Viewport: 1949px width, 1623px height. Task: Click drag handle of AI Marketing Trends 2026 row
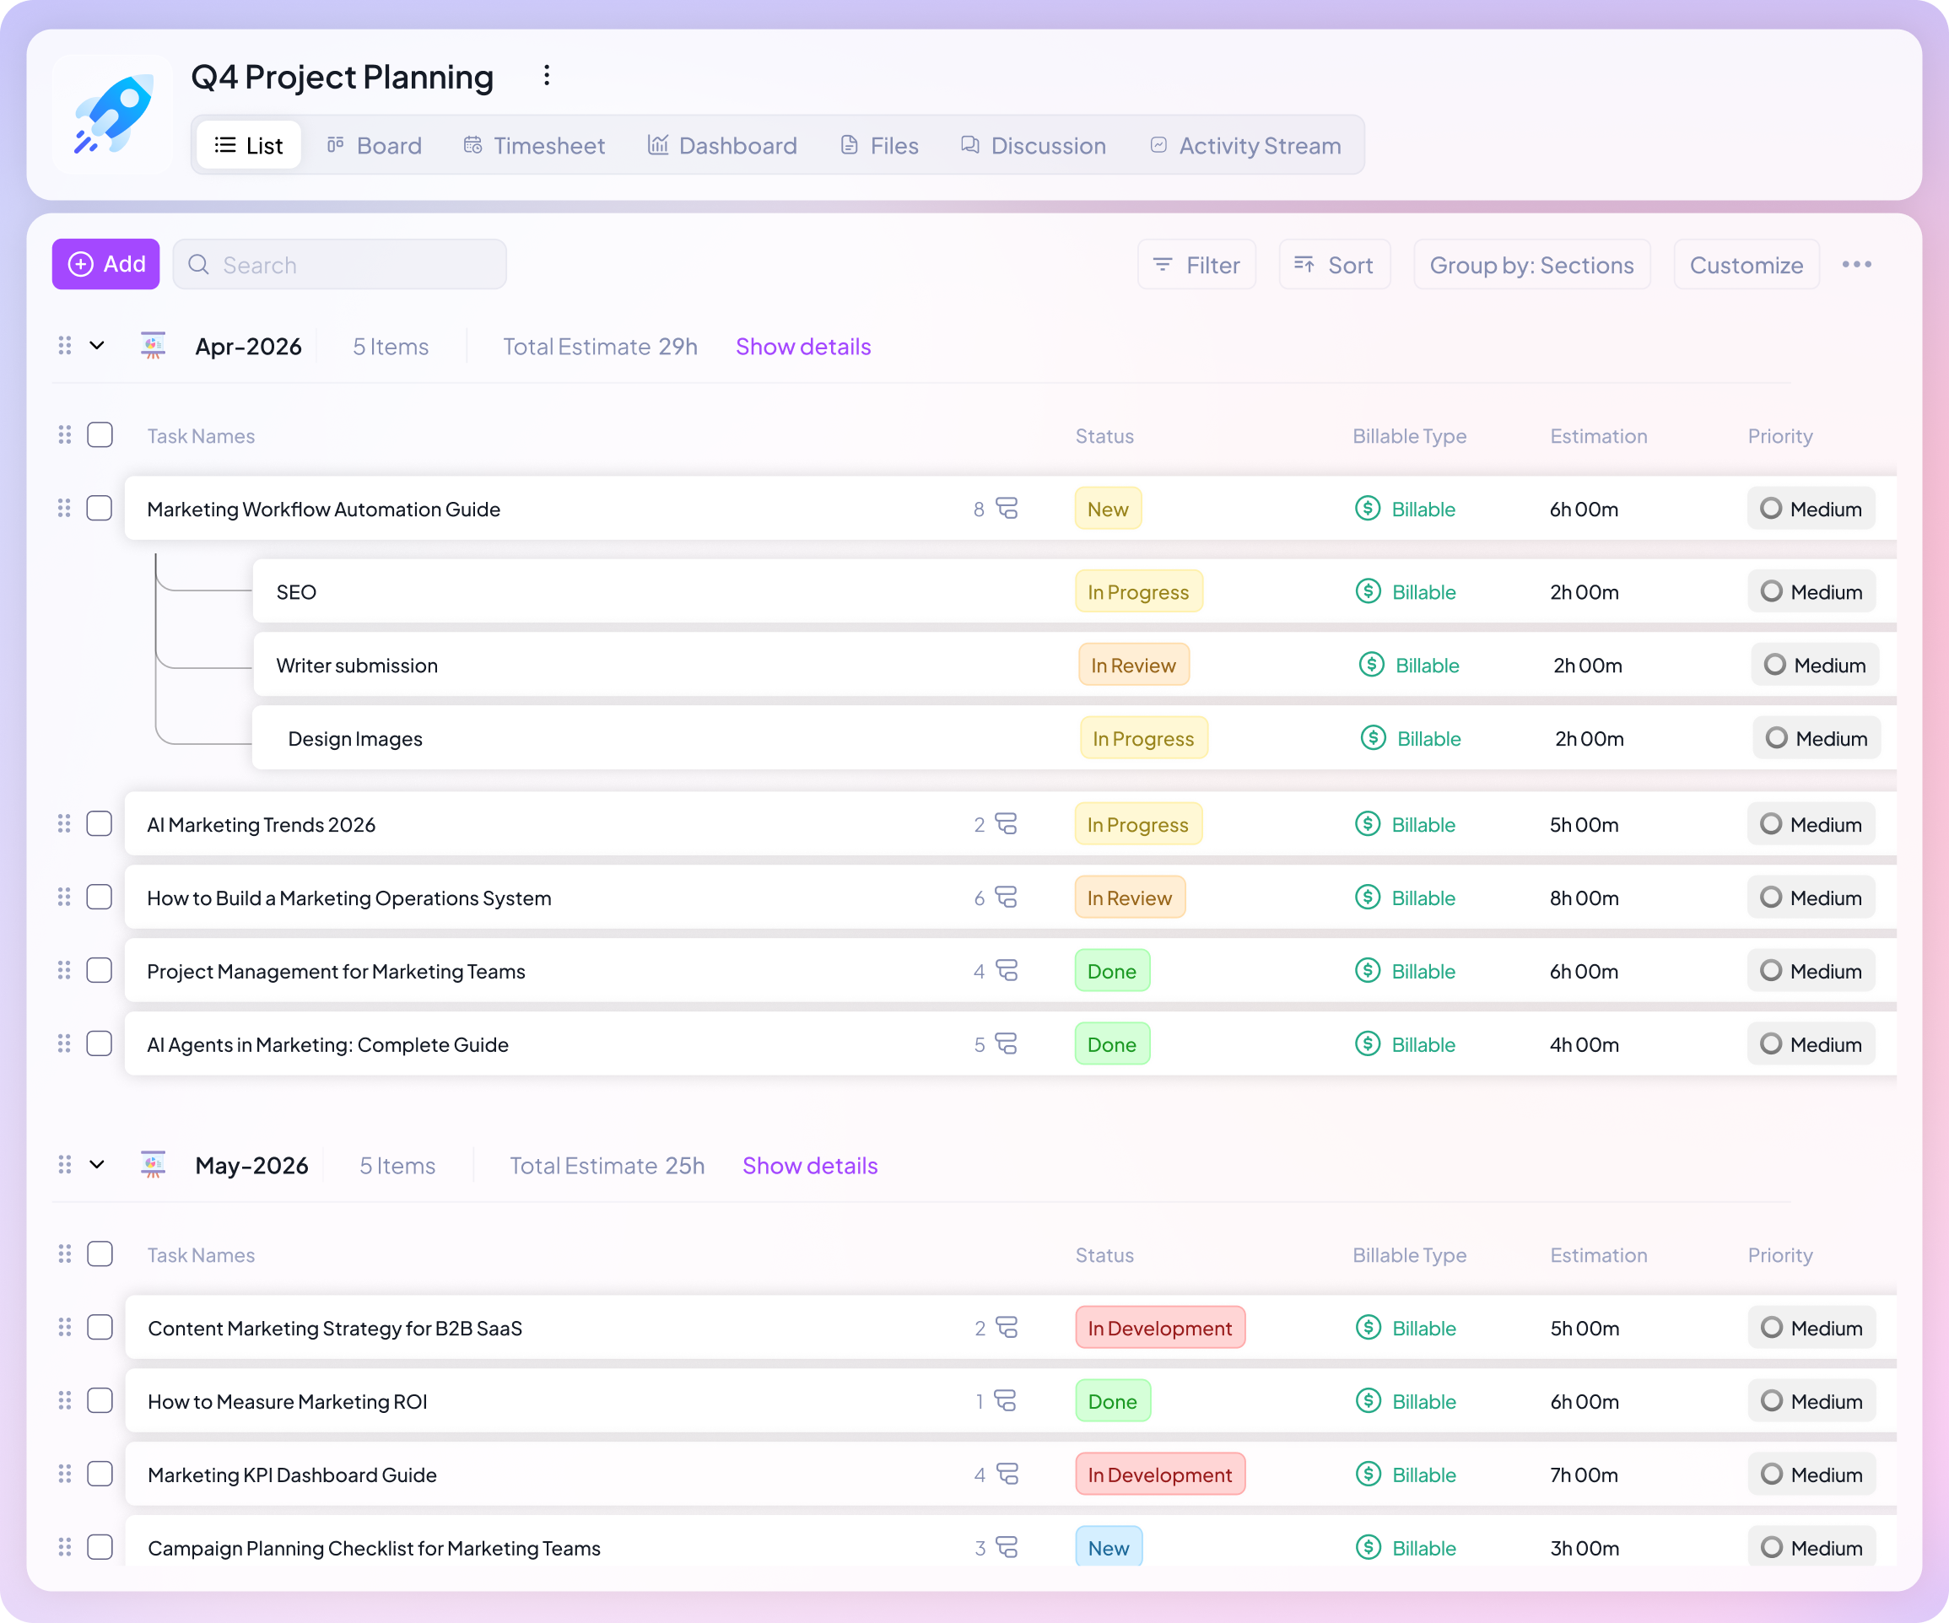pos(64,824)
